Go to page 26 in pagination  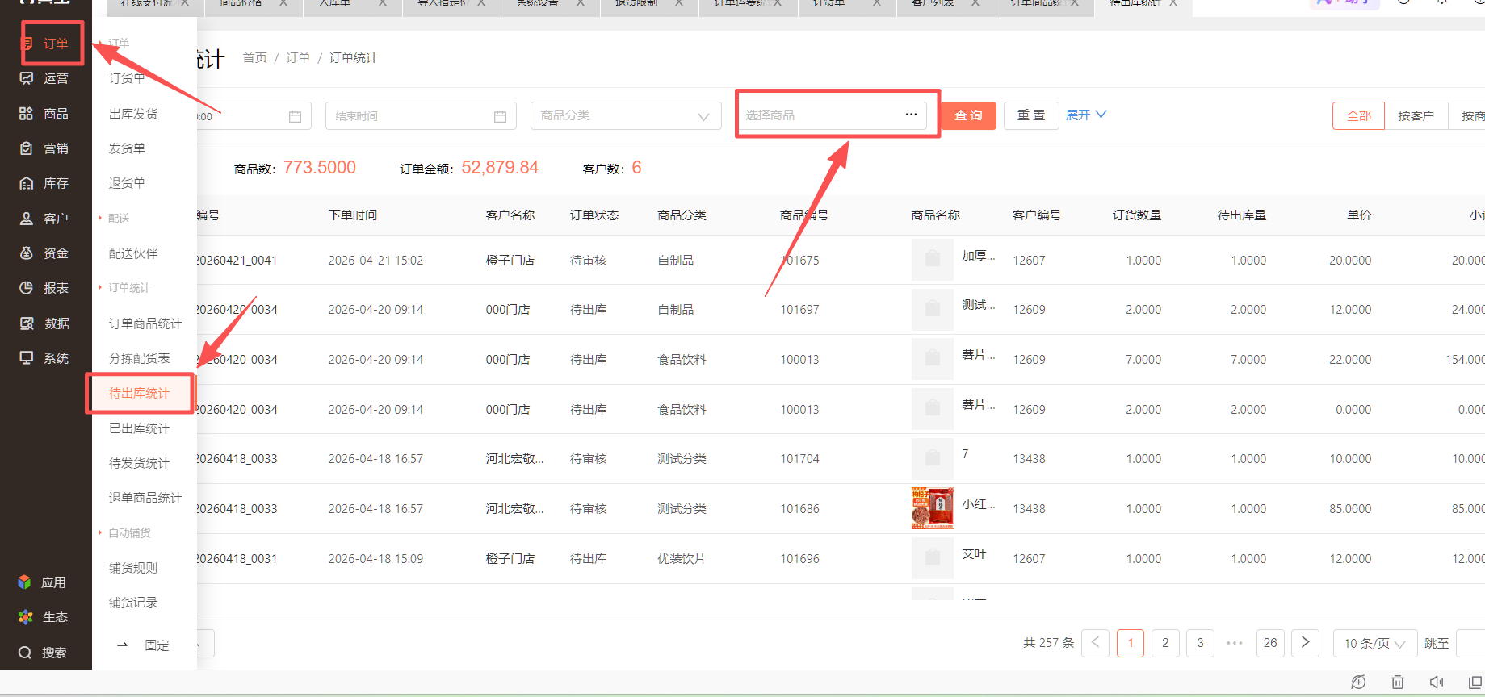(1270, 643)
